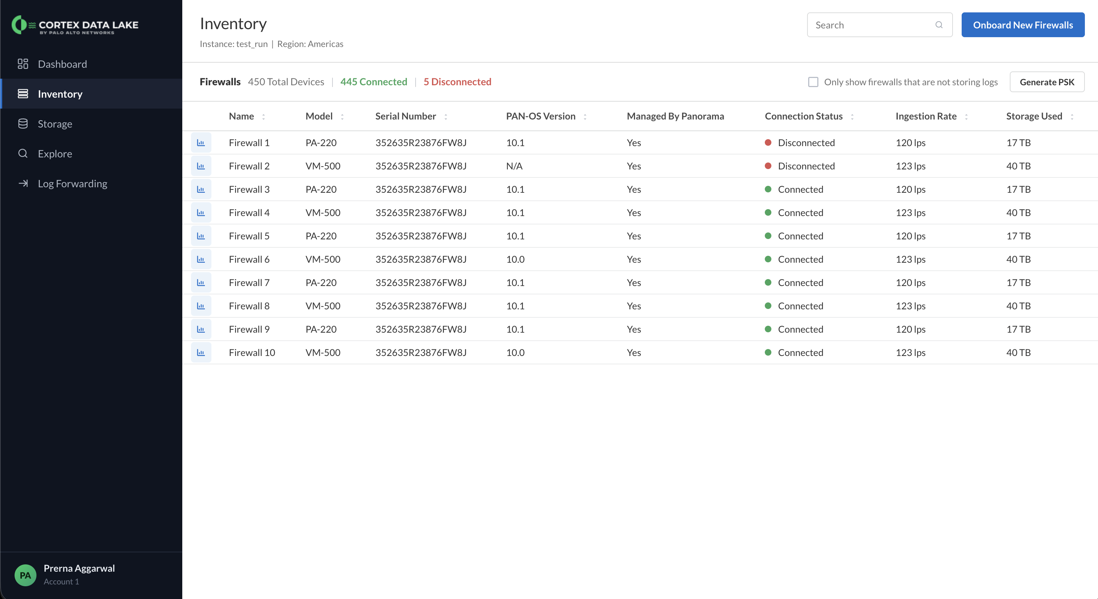Open chart icon for Firewall 2
The image size is (1098, 599).
[201, 166]
